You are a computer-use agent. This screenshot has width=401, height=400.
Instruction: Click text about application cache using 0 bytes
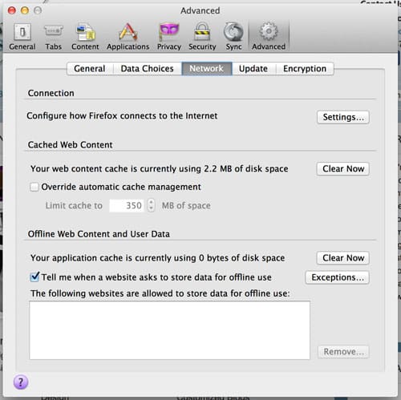[x=158, y=258]
